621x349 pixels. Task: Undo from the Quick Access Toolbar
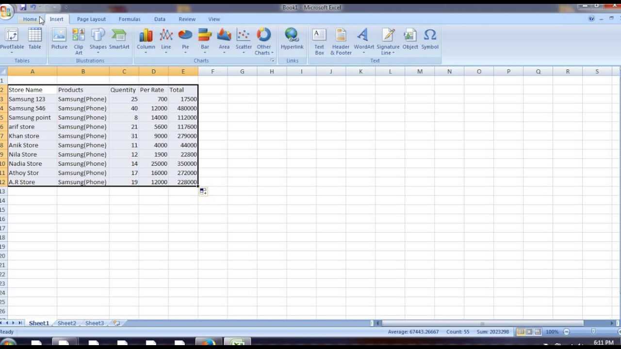[x=33, y=7]
